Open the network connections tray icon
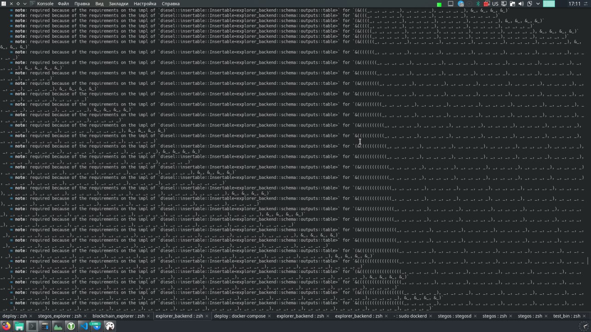The width and height of the screenshot is (591, 332). 504,4
